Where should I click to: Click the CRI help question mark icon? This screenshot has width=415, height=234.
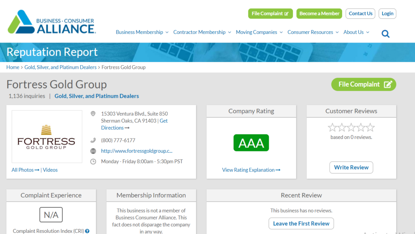point(88,231)
